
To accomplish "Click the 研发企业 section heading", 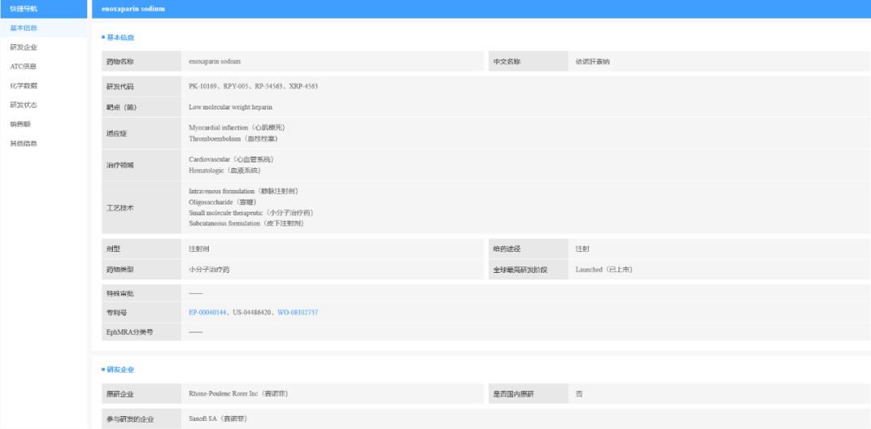I will click(x=120, y=369).
